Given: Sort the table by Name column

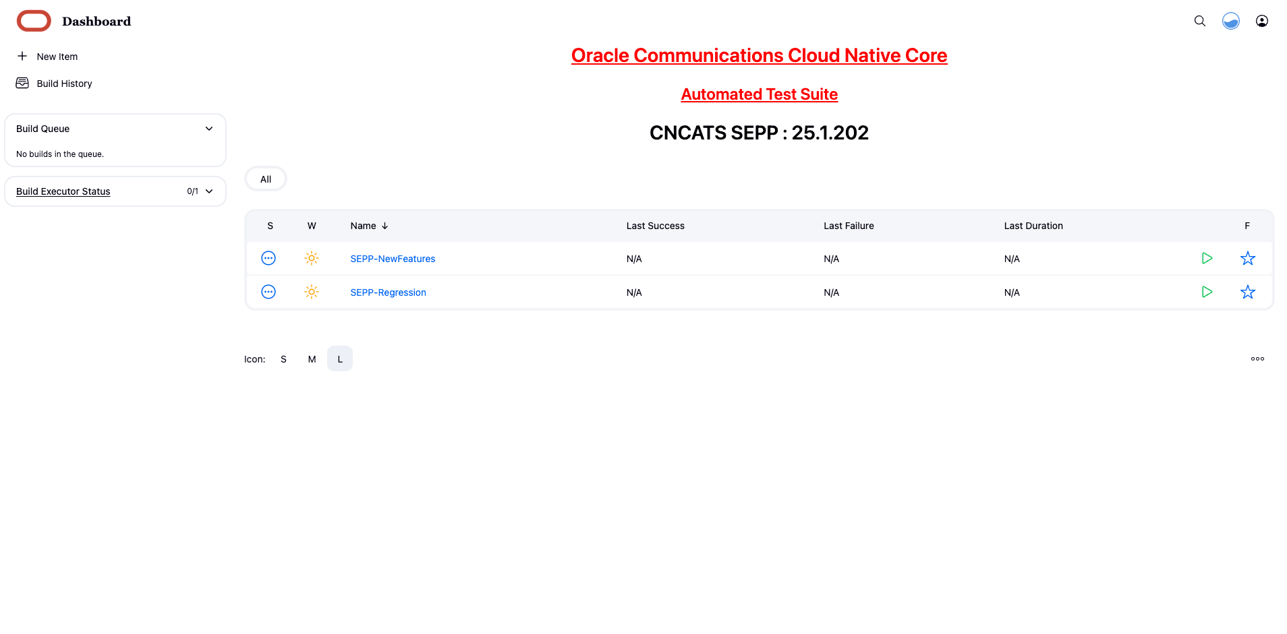Looking at the screenshot, I should click(x=369, y=226).
